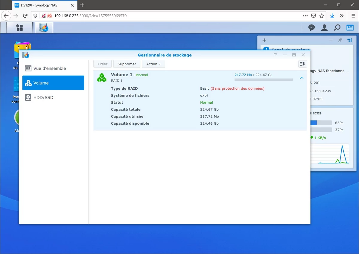Open the DSM main menu grid icon

[19, 28]
